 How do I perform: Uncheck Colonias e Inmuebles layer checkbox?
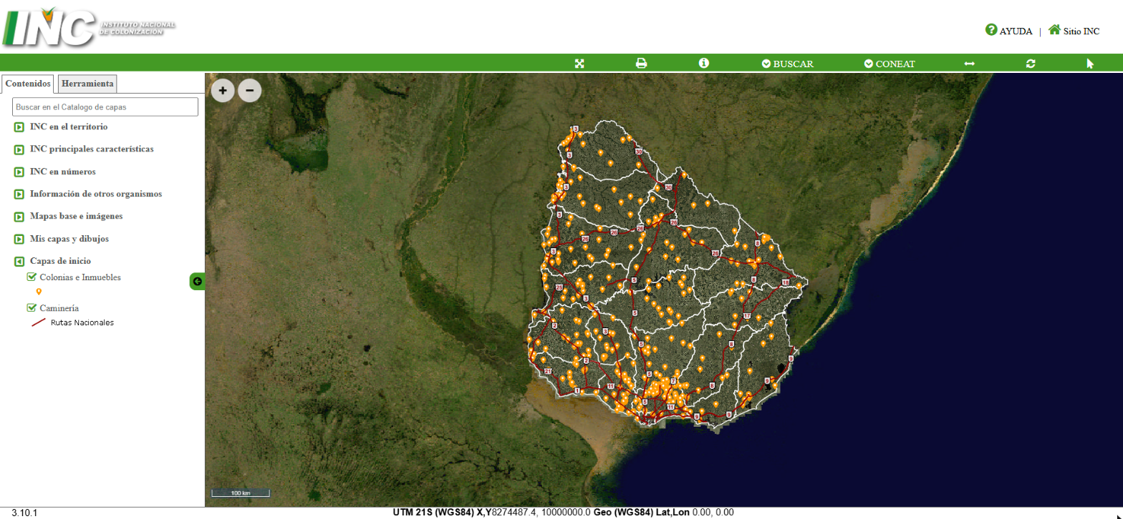tap(32, 277)
